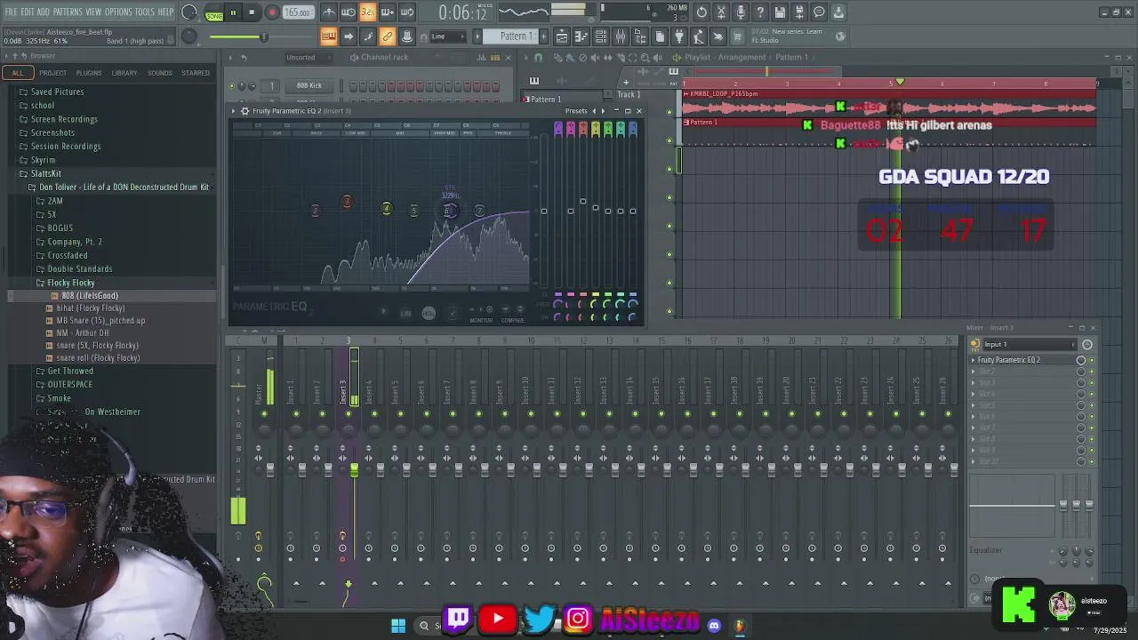Open the TOOLS menu

[x=145, y=12]
